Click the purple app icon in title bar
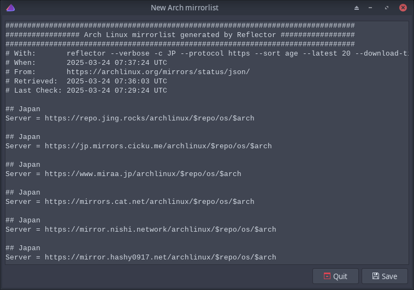This screenshot has height=290, width=414. point(10,8)
